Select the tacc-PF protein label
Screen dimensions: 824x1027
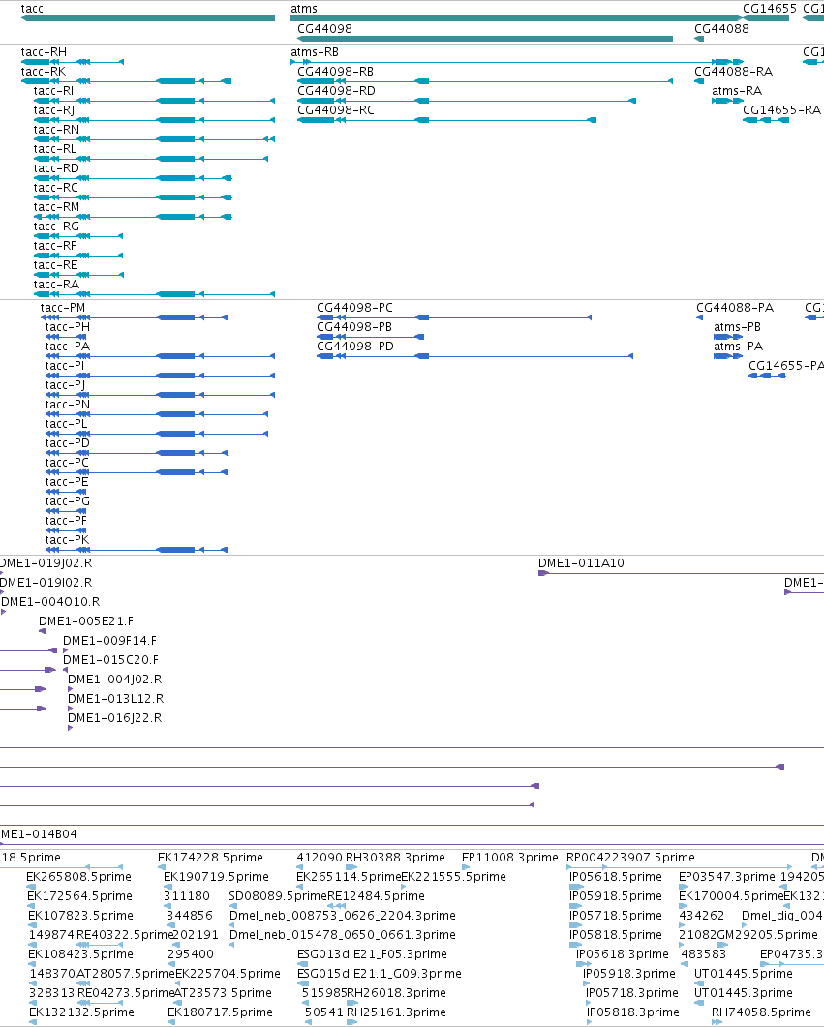pyautogui.click(x=66, y=521)
